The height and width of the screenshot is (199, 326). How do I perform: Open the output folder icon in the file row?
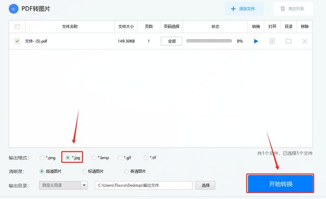pyautogui.click(x=288, y=41)
